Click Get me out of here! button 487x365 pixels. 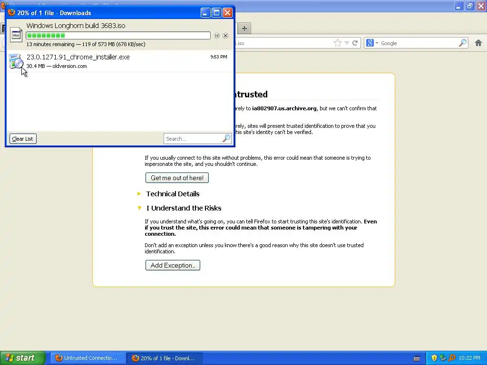177,178
